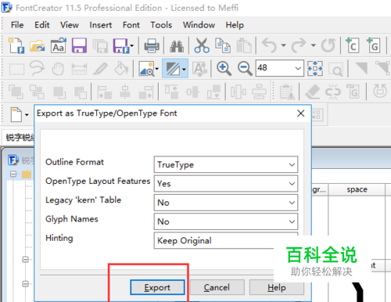
Task: Click the Zoom Out magnifier icon
Action: click(x=245, y=69)
